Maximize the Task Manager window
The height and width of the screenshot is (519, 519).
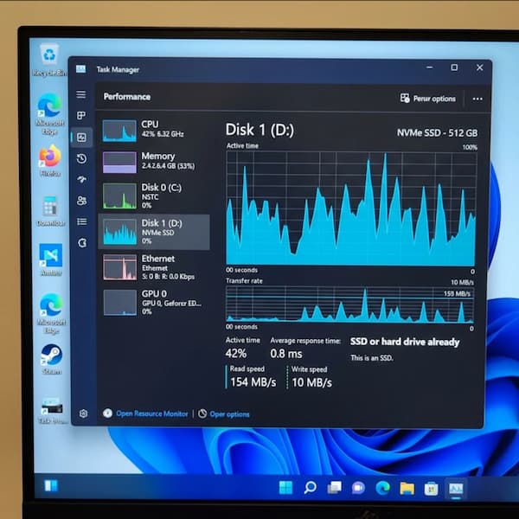[454, 67]
